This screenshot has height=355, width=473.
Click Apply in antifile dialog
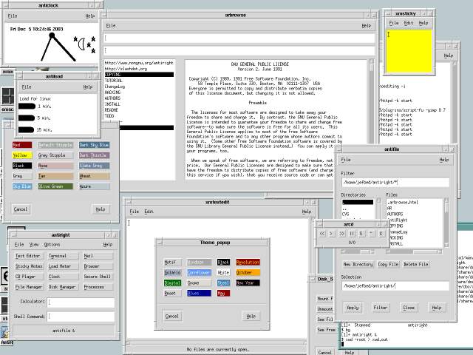[x=353, y=307]
